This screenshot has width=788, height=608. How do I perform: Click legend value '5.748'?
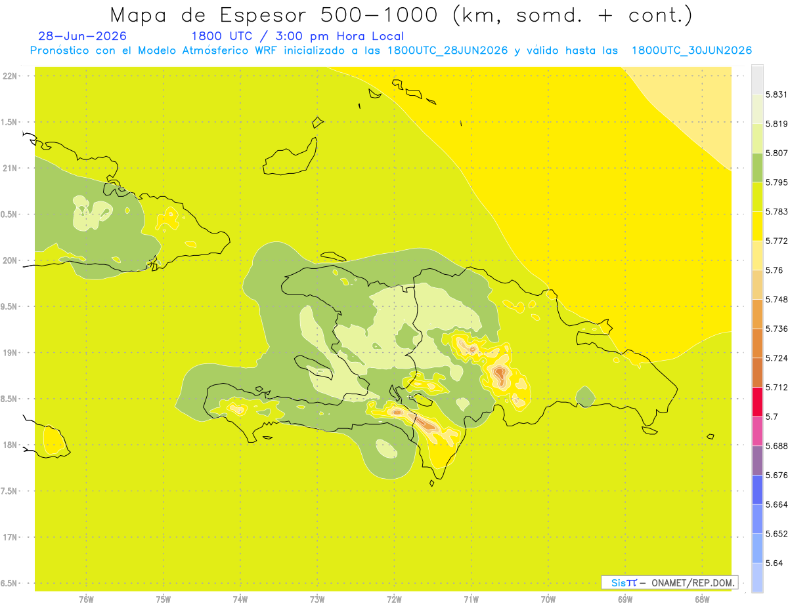pyautogui.click(x=776, y=299)
